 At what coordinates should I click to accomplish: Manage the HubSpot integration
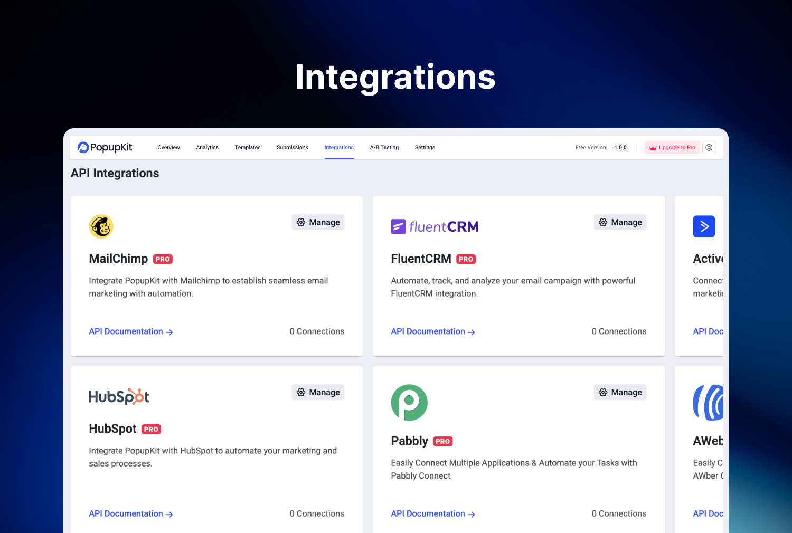click(x=318, y=392)
